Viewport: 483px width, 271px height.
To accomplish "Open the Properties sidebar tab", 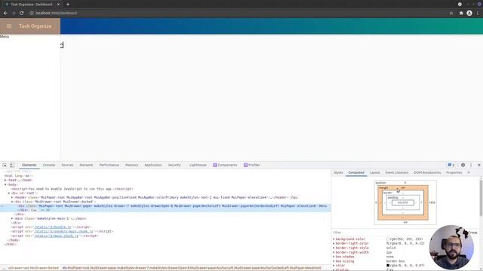I will tap(454, 172).
